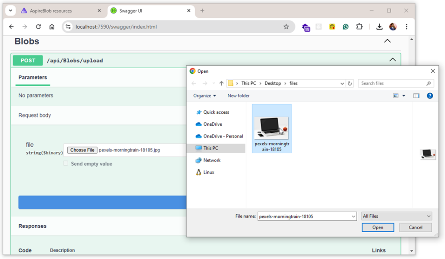Navigate up one folder level in Open dialog
The width and height of the screenshot is (445, 259).
pyautogui.click(x=221, y=83)
